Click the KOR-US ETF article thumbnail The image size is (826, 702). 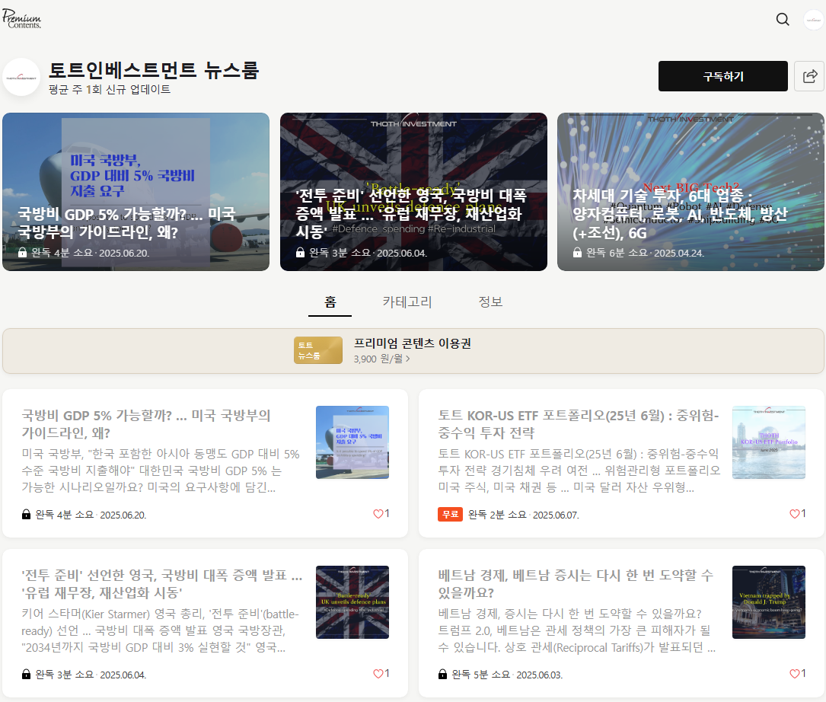(x=768, y=442)
